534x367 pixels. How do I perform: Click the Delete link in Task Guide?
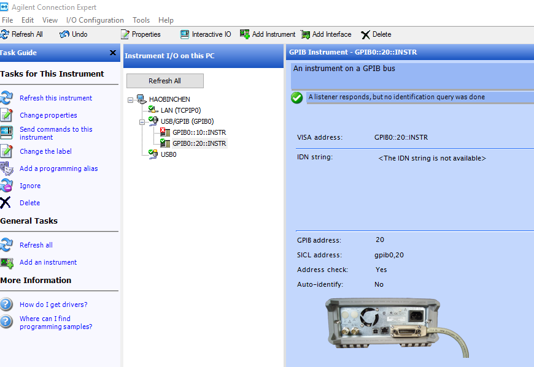[29, 203]
